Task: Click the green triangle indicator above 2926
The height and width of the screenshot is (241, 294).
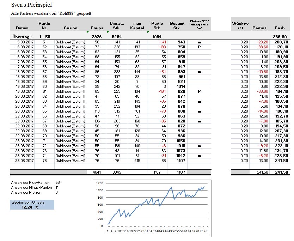Action: tap(88, 32)
